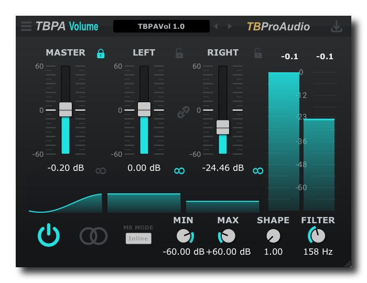Click the infinity icon beside LEFT dB value
Image resolution: width=367 pixels, height=283 pixels.
pyautogui.click(x=179, y=170)
